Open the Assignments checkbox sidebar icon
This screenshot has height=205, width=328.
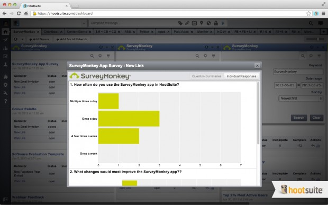click(5, 56)
